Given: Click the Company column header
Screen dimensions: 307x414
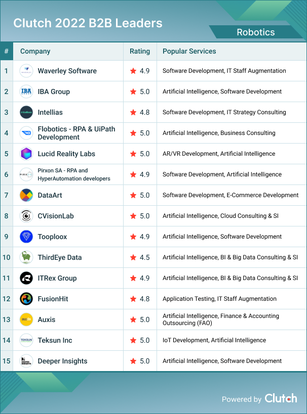Looking at the screenshot, I should coord(35,51).
